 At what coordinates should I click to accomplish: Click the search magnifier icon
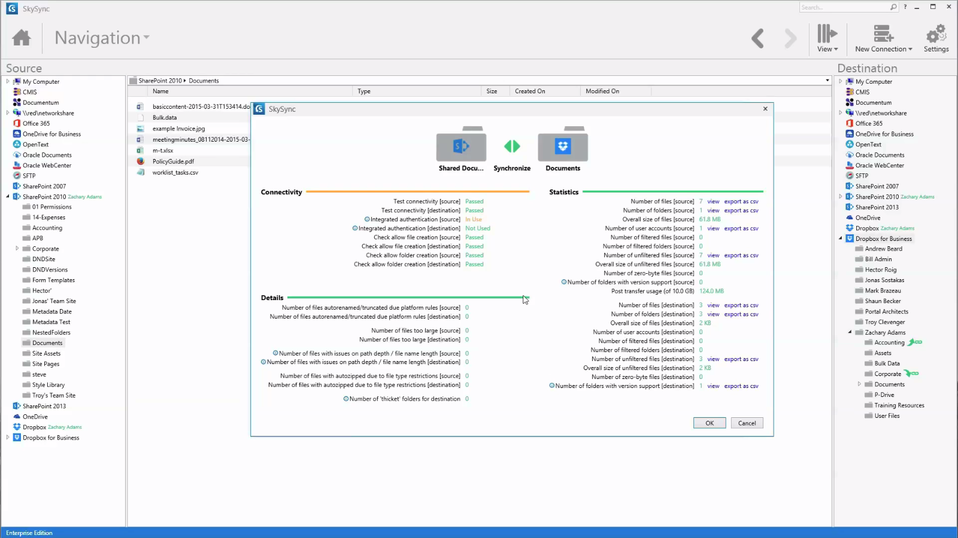tap(893, 7)
